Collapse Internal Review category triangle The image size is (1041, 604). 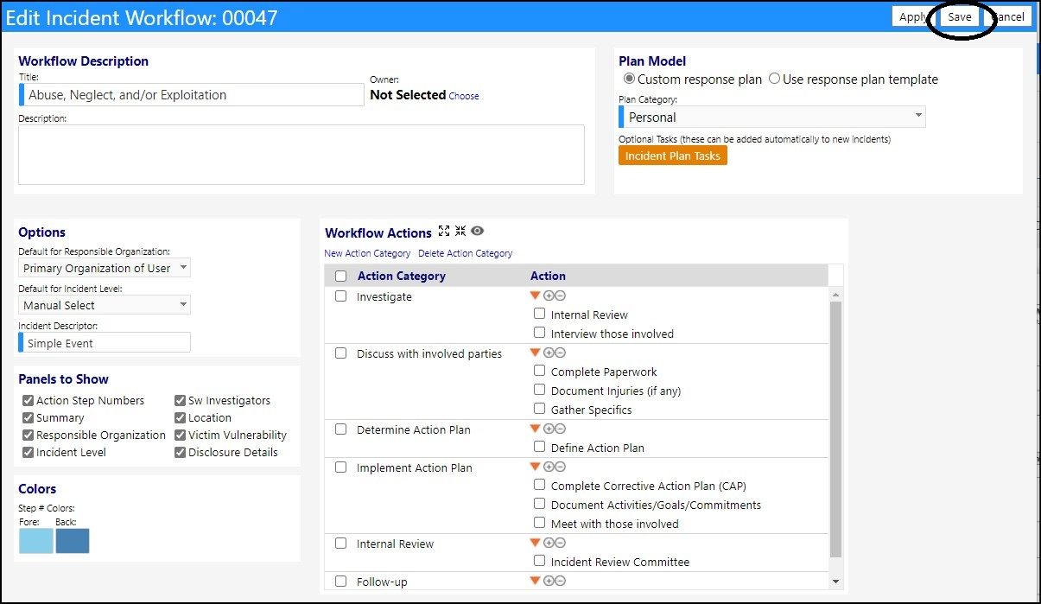(536, 543)
